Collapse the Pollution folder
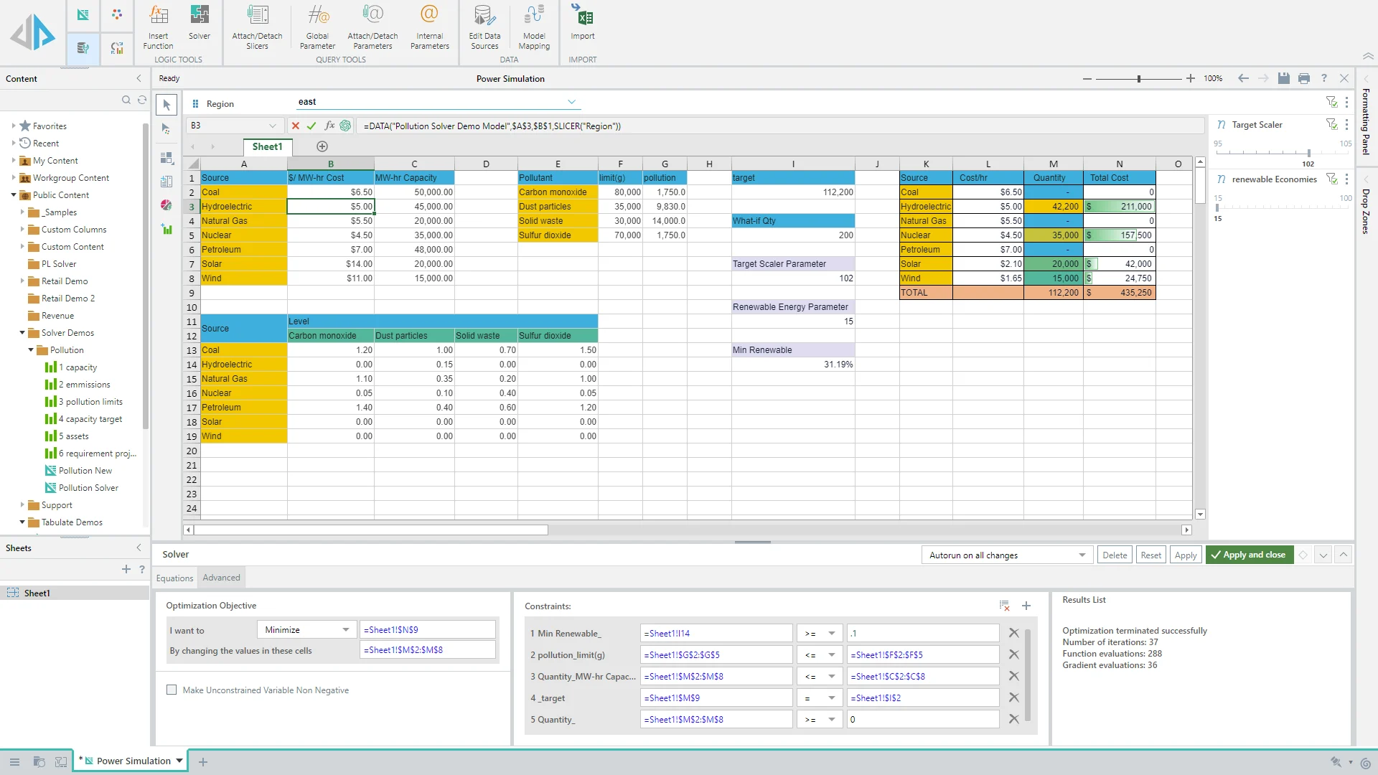Image resolution: width=1378 pixels, height=775 pixels. click(x=31, y=350)
